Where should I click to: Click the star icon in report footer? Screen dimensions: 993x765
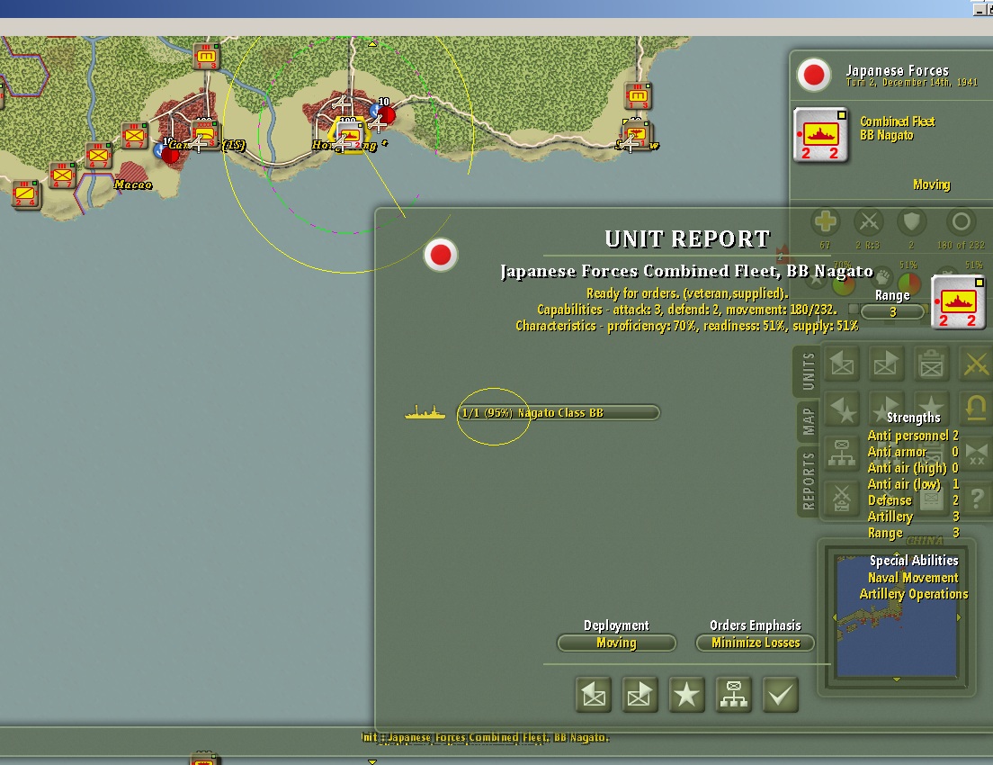(x=686, y=695)
